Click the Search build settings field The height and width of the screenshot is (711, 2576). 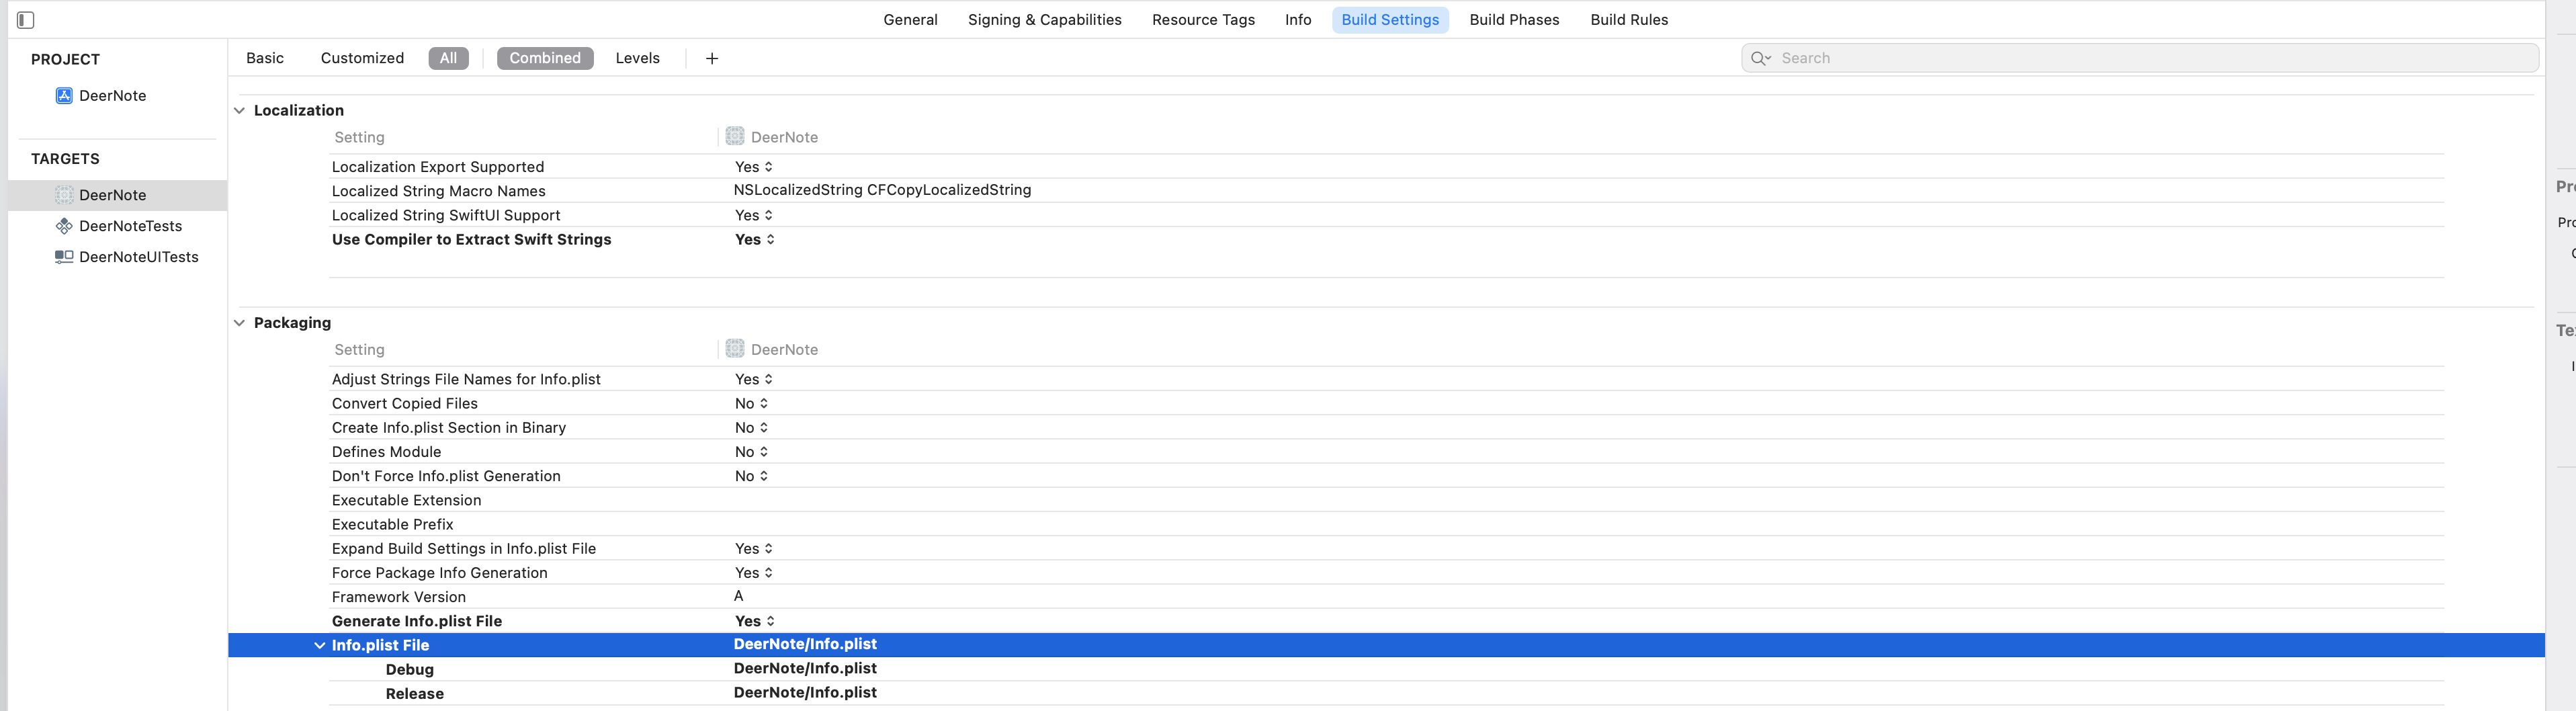[2140, 58]
